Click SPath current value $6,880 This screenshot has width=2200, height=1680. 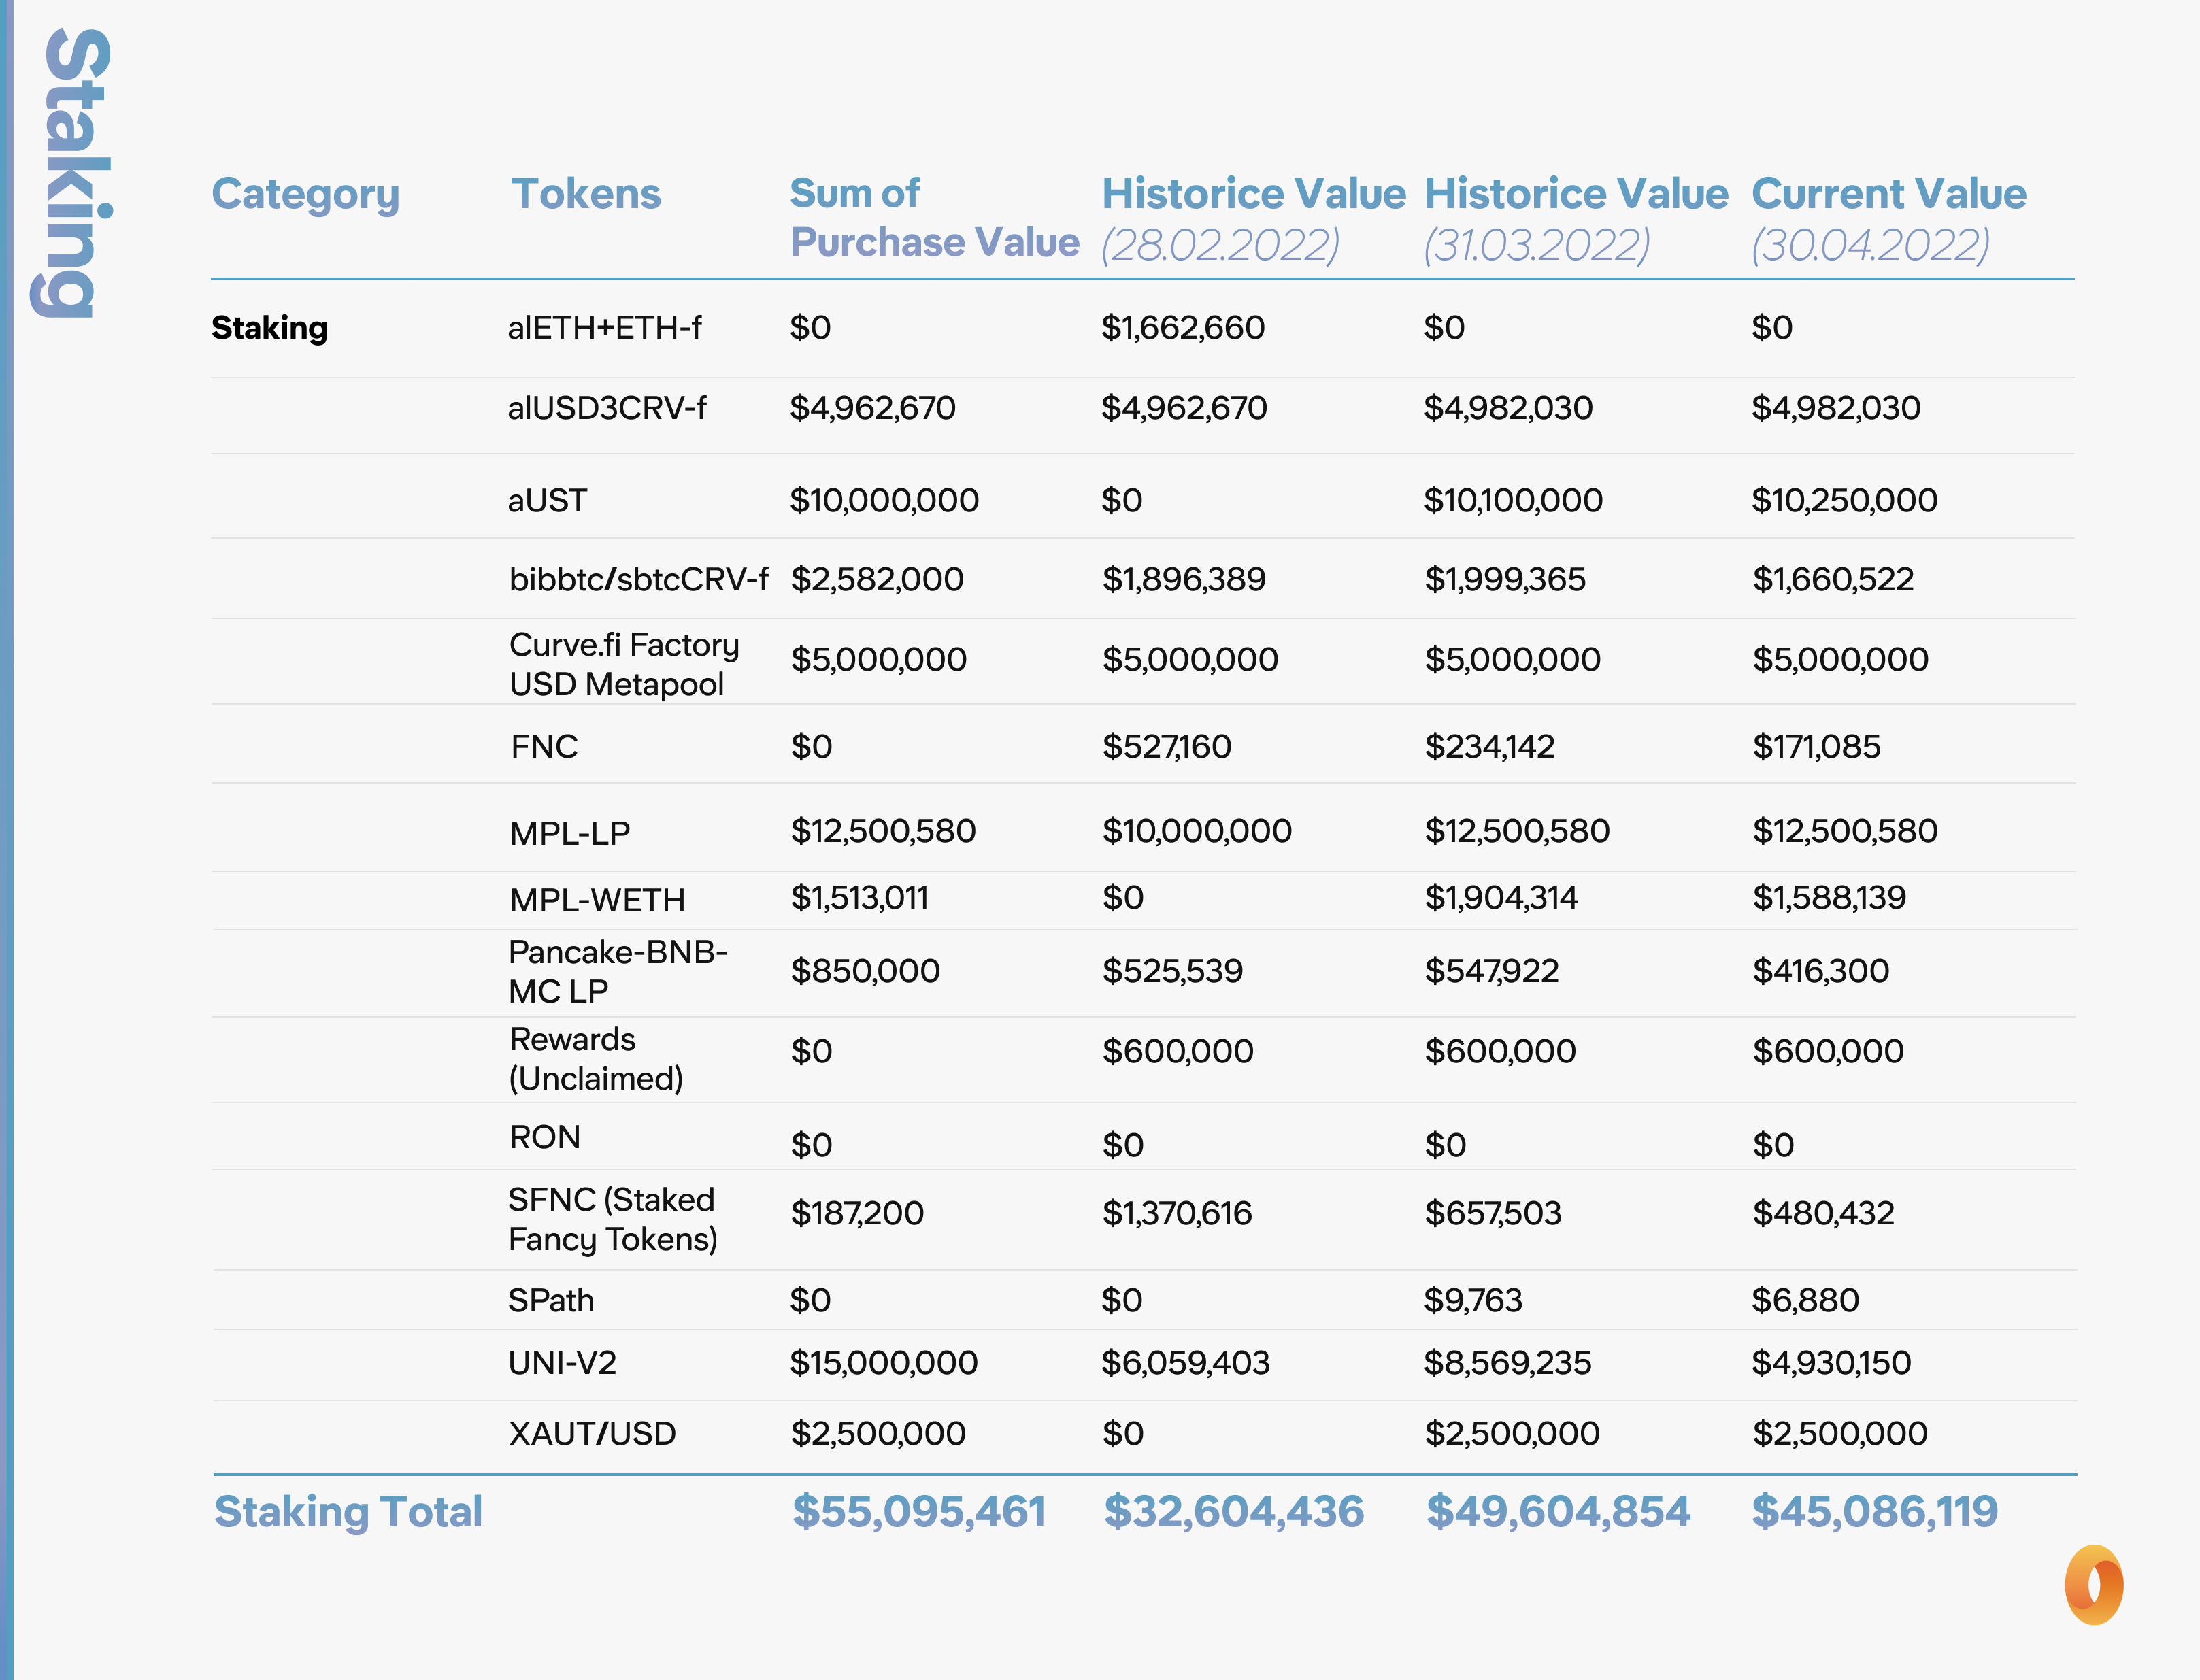[x=1805, y=1300]
